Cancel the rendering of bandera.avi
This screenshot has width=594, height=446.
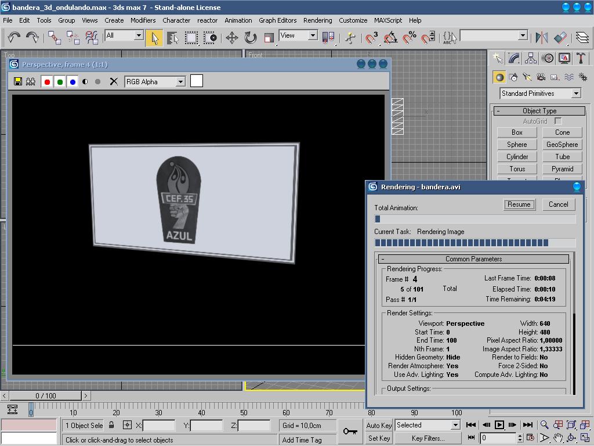coord(559,204)
